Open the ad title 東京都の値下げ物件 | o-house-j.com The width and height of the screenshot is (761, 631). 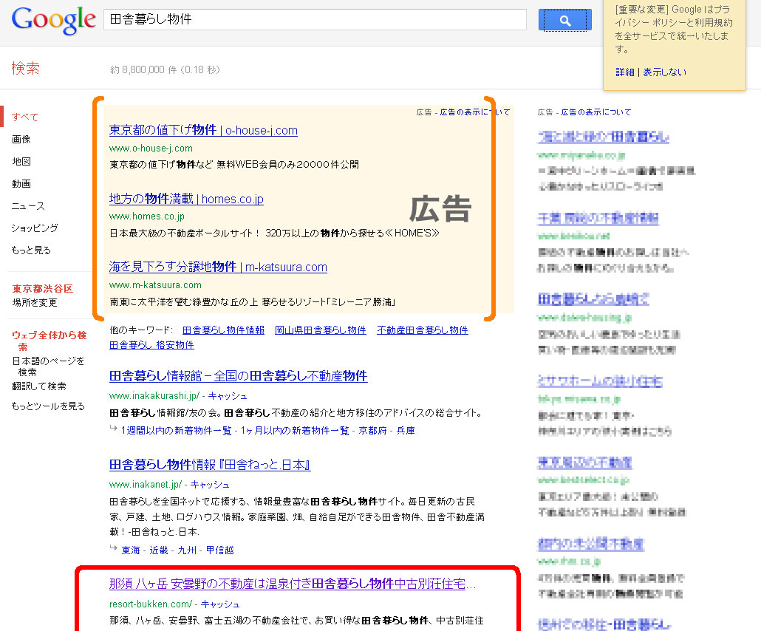(203, 130)
